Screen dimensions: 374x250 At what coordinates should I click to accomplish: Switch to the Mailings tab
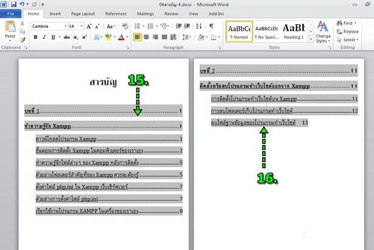pyautogui.click(x=145, y=14)
